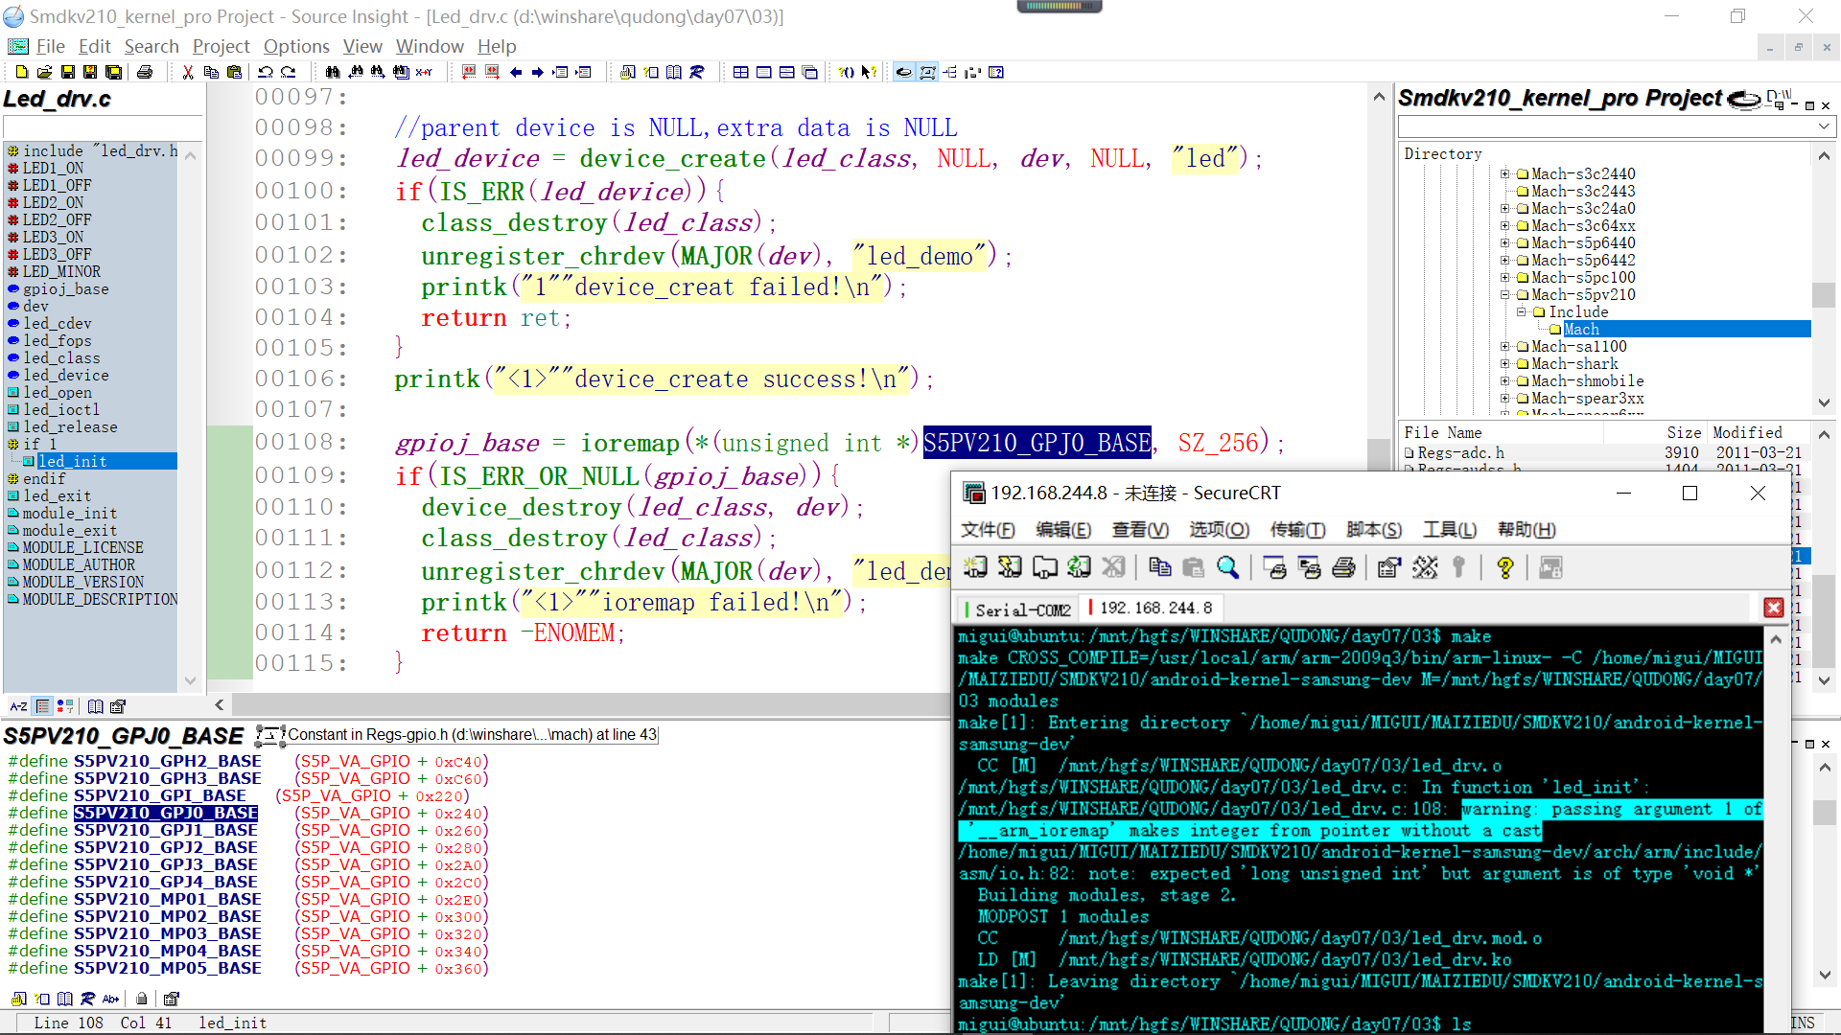Expand the Mach-shark folder node

click(x=1505, y=363)
